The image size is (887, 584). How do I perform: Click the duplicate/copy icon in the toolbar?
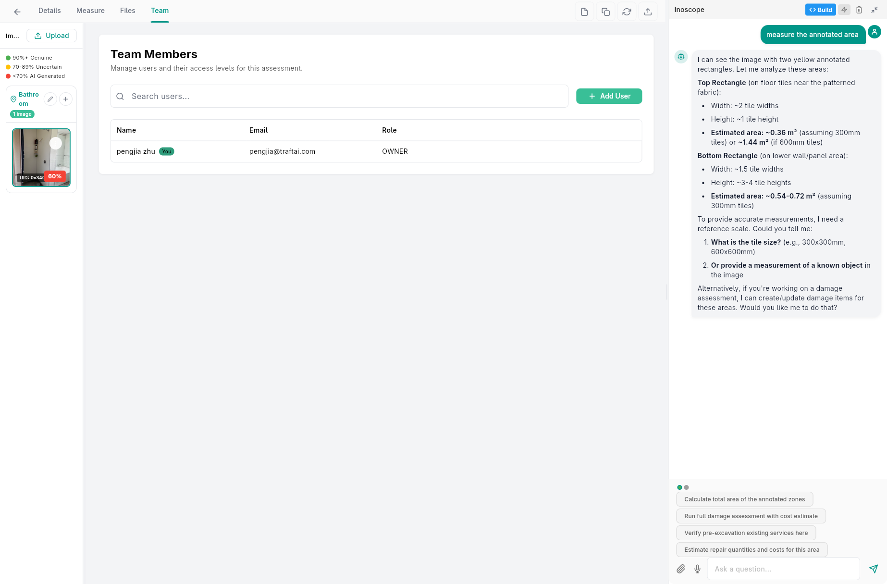[605, 11]
